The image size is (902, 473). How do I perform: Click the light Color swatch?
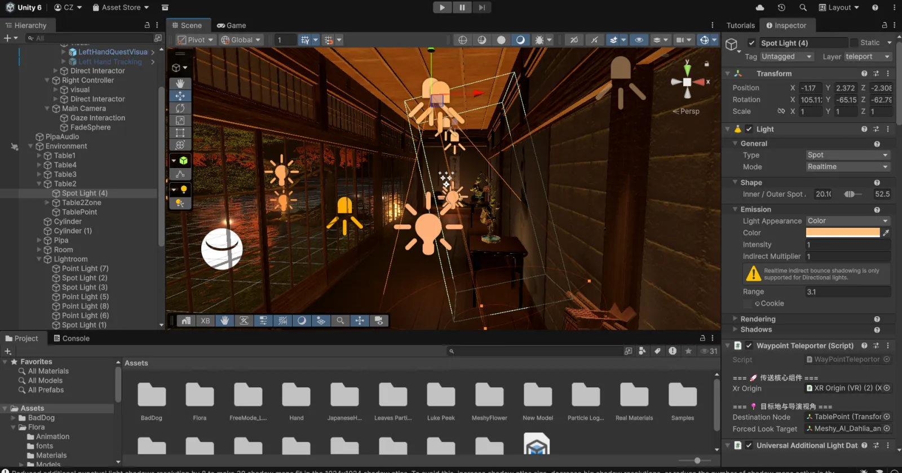(x=843, y=233)
